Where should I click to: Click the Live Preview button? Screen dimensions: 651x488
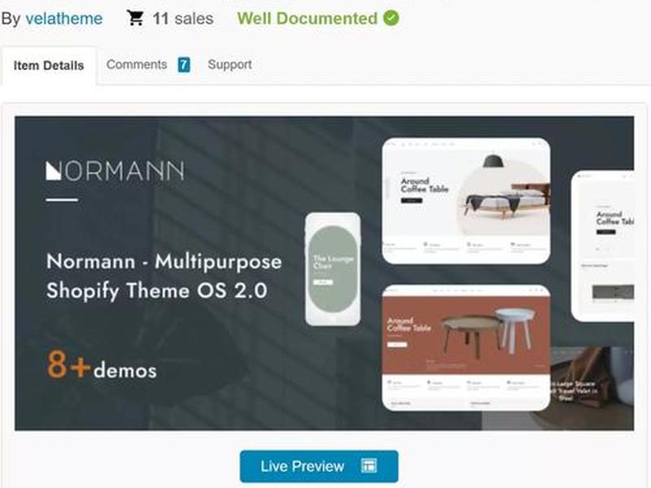[x=319, y=466]
